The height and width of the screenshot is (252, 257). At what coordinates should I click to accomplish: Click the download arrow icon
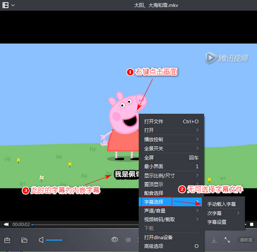214,240
